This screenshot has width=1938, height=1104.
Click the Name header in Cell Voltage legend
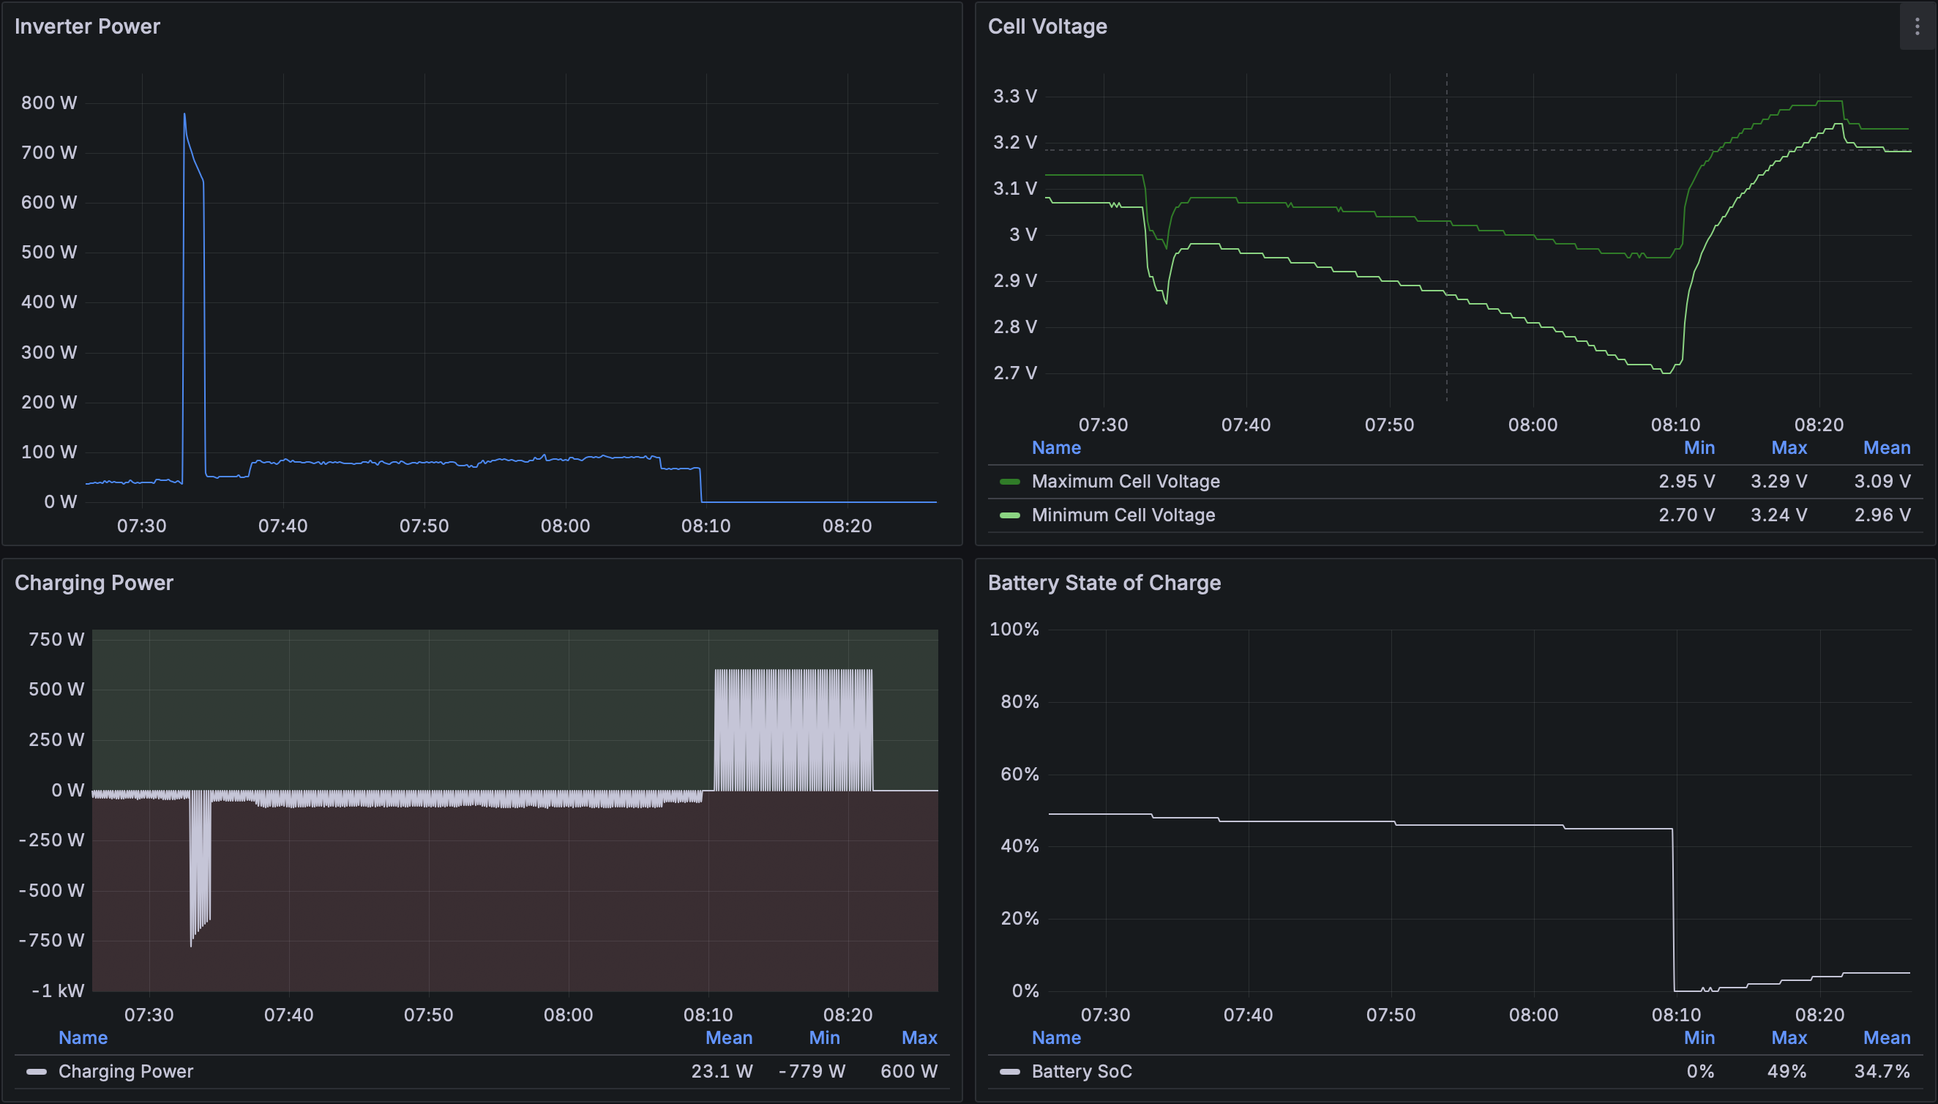coord(1056,448)
